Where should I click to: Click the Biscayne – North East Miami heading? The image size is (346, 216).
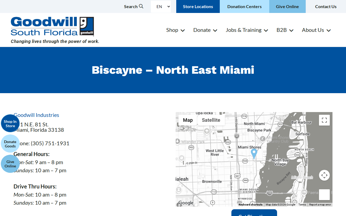(x=173, y=70)
